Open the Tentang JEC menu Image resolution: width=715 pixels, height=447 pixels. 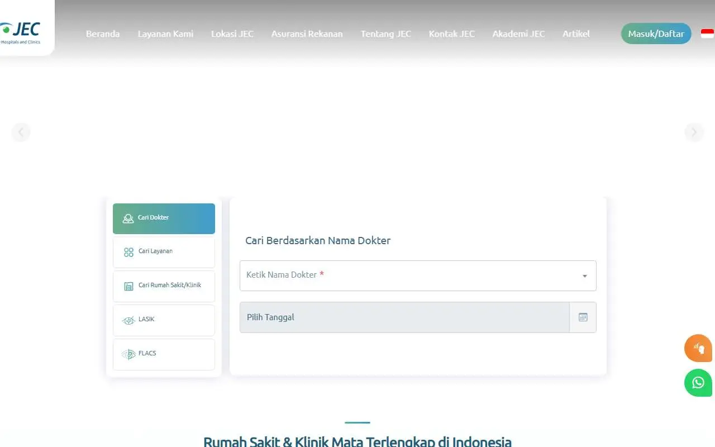[386, 34]
